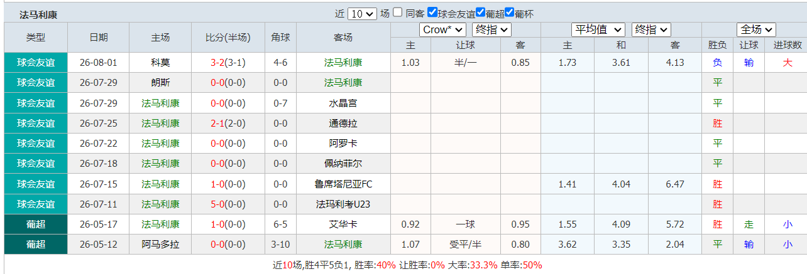The image size is (807, 274).
Task: Click the 法玛利考U23 team link
Action: [343, 204]
